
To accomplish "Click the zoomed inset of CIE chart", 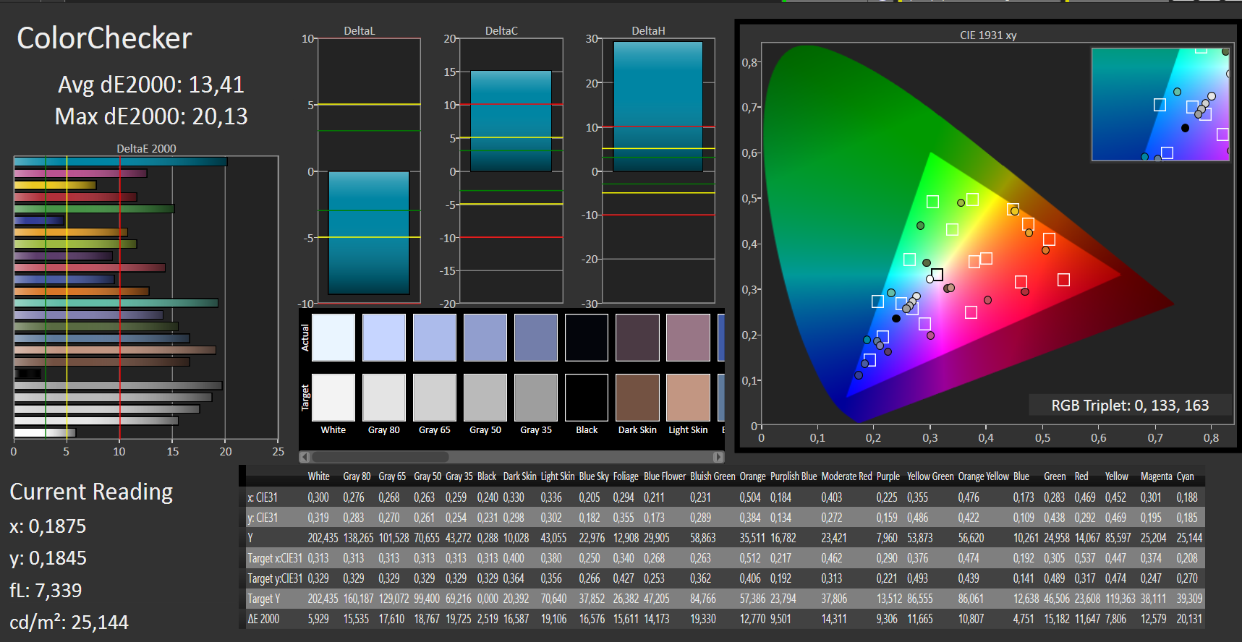I will click(1160, 104).
